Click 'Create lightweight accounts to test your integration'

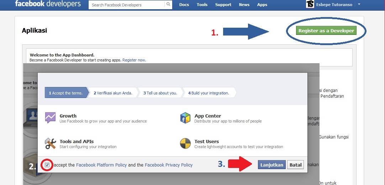(239, 147)
